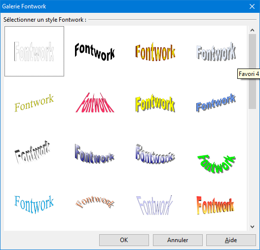Select the orange-yellow gradient Fontwork style
The image size is (260, 250).
tap(155, 51)
